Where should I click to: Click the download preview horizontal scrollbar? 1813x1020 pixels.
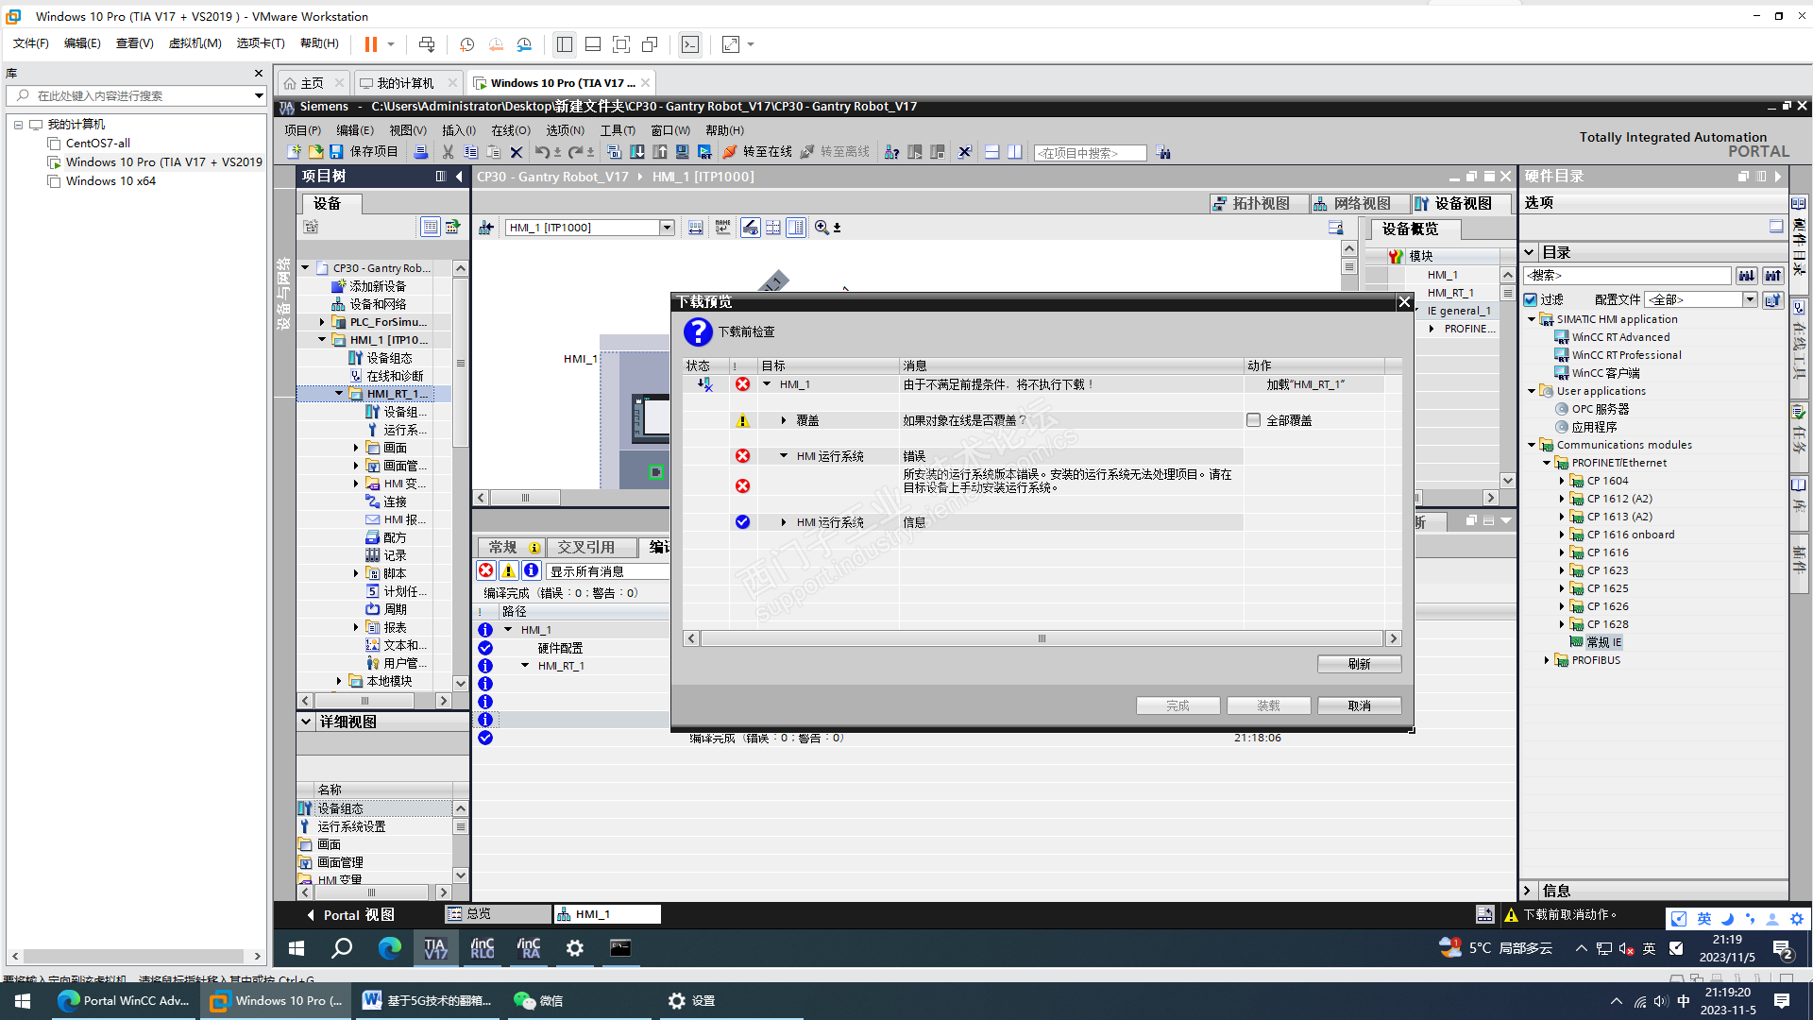point(1042,639)
